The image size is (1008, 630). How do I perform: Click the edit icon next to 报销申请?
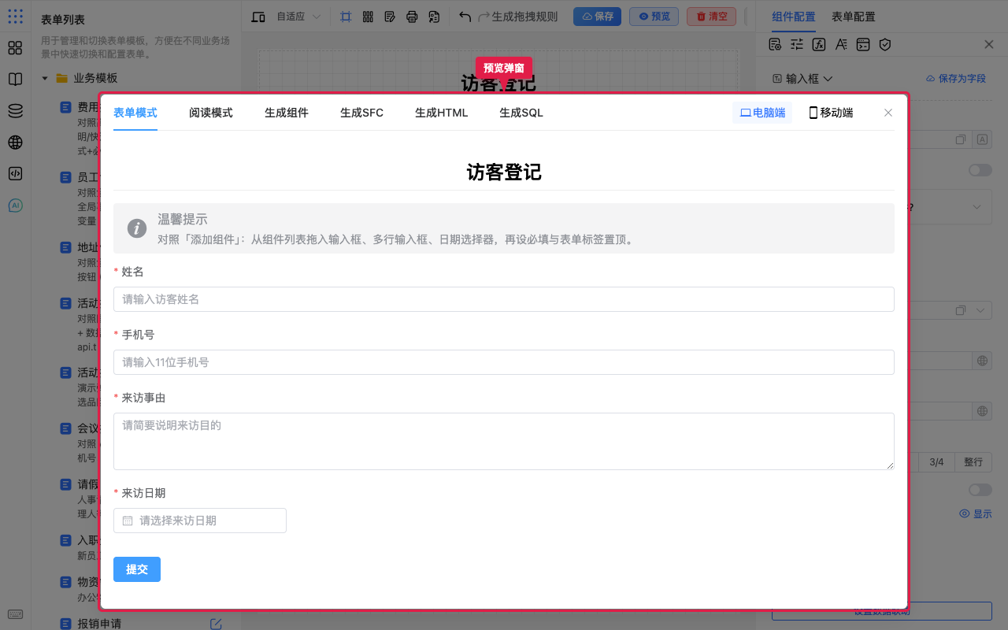[216, 624]
